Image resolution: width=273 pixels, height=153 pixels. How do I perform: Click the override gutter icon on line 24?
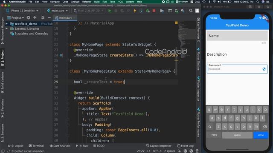[x=61, y=55]
